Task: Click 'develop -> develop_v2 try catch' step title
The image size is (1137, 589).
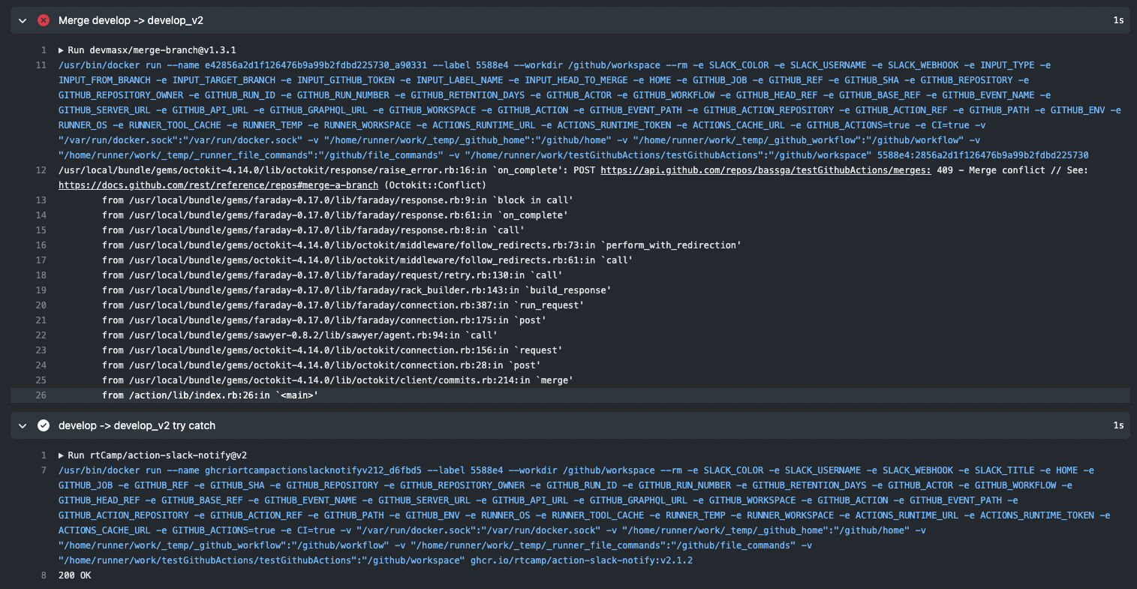Action: [x=137, y=425]
